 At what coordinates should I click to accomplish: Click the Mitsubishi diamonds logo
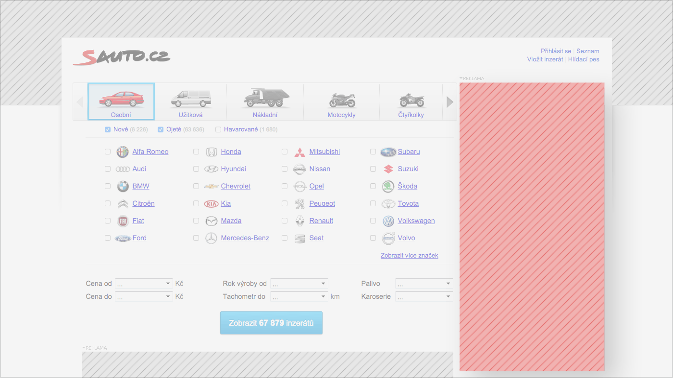(299, 152)
